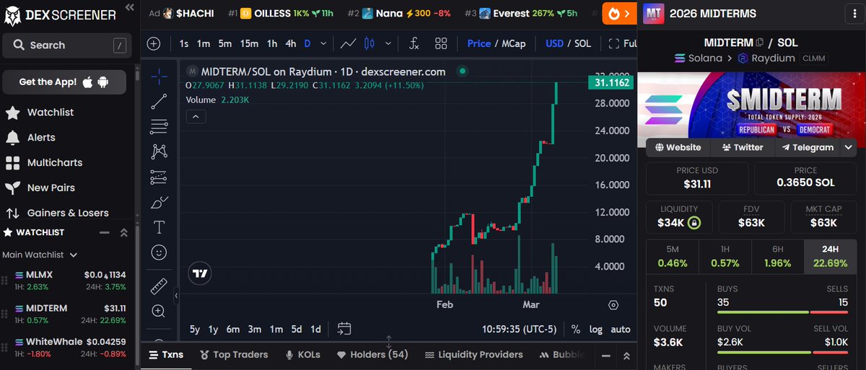The width and height of the screenshot is (866, 370).
Task: Click the DEX Screener logo
Action: tap(60, 14)
